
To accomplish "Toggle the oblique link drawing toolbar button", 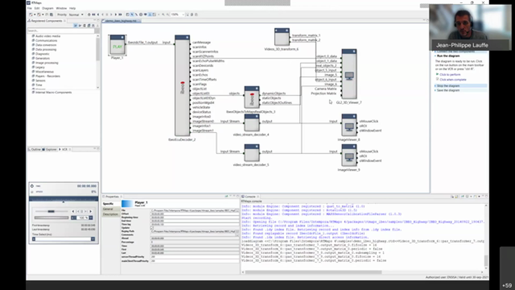I will point(136,14).
